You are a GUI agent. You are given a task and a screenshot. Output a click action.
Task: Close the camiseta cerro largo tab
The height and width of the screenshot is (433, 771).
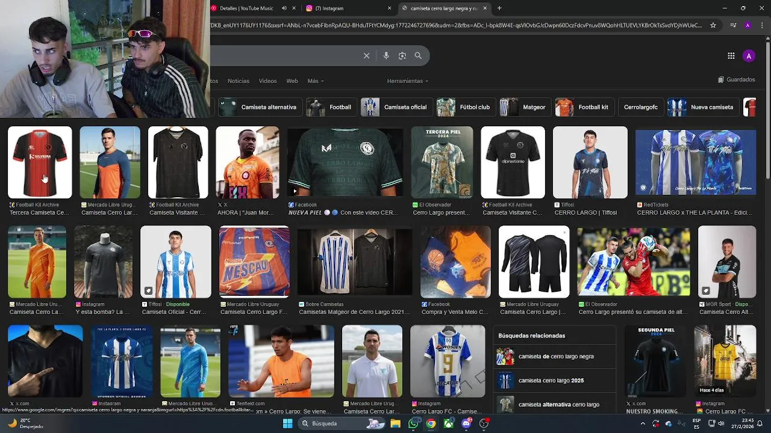tap(485, 8)
